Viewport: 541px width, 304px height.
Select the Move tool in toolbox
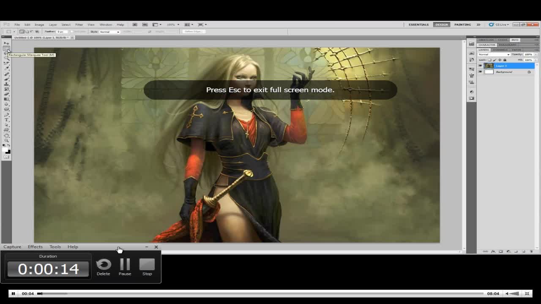tap(6, 43)
